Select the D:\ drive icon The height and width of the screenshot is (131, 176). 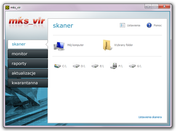click(76, 66)
